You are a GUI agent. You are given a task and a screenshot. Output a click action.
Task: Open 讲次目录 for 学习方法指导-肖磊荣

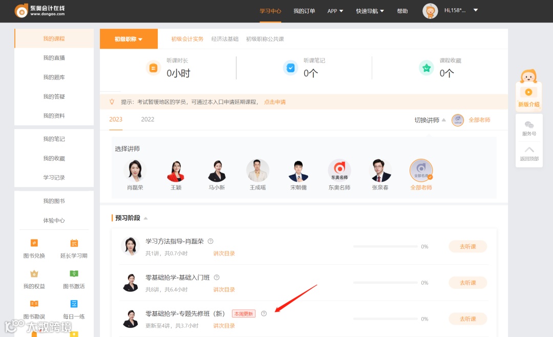tap(224, 254)
